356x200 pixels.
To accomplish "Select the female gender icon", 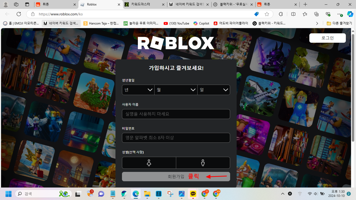I will click(149, 163).
